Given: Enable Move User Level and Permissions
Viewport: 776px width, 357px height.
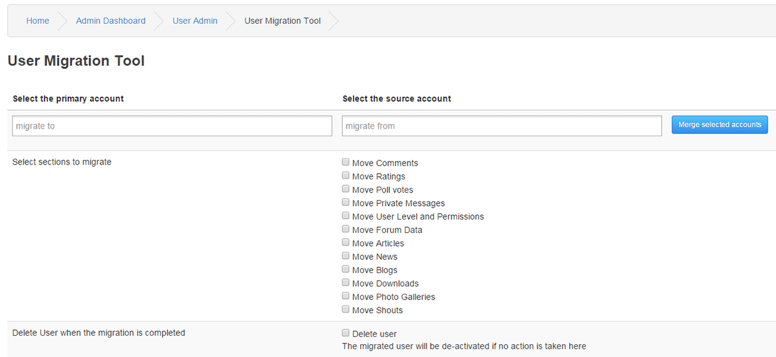Looking at the screenshot, I should coord(346,216).
